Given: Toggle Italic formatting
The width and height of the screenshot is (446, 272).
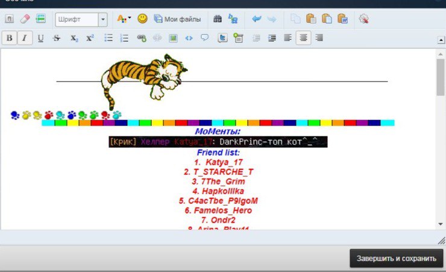Looking at the screenshot, I should (x=25, y=38).
